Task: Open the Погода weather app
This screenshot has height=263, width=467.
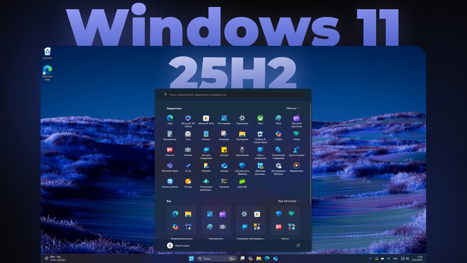Action: pos(188,183)
